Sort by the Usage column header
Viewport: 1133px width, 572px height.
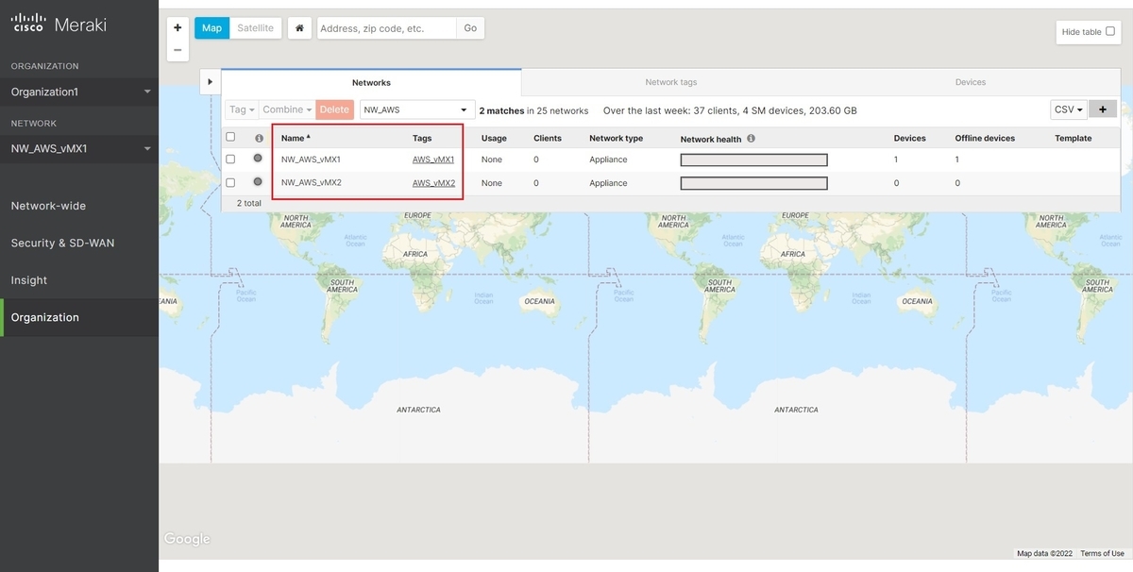tap(494, 138)
